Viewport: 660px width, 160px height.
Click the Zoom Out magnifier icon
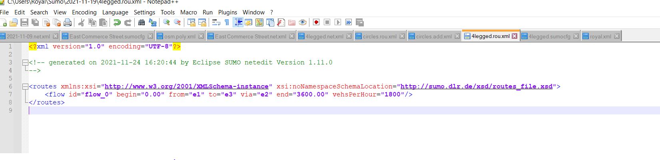177,22
